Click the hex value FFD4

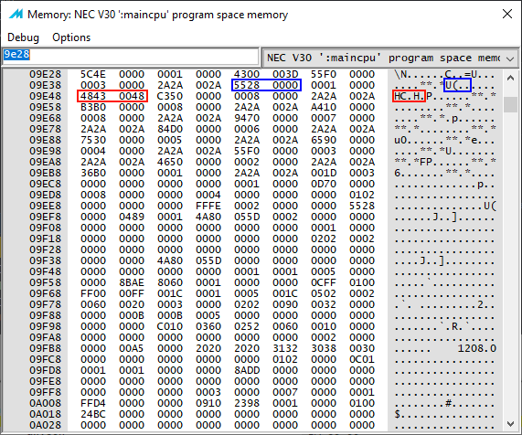pyautogui.click(x=93, y=403)
